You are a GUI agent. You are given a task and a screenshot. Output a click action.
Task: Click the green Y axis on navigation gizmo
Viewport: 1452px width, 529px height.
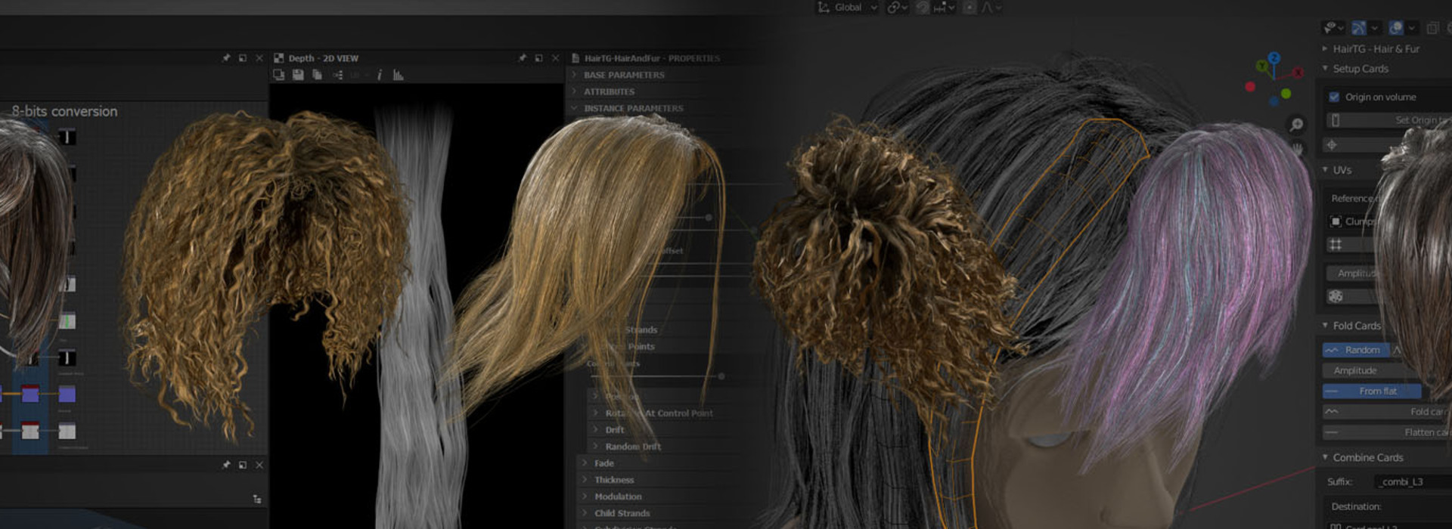click(x=1261, y=67)
